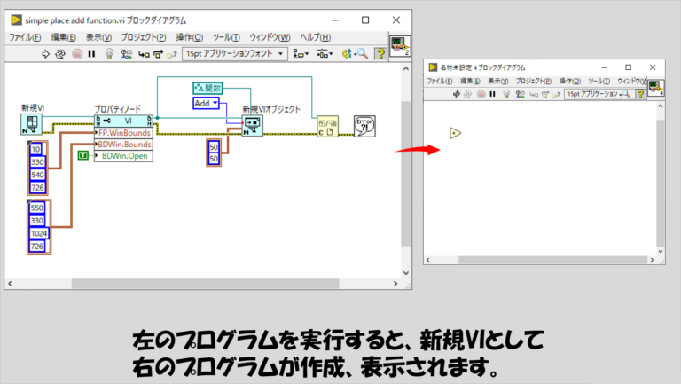Viewport: 681px width, 384px height.
Task: Open ファイル(F) menu in 名称未設定 4 window
Action: pyautogui.click(x=440, y=82)
